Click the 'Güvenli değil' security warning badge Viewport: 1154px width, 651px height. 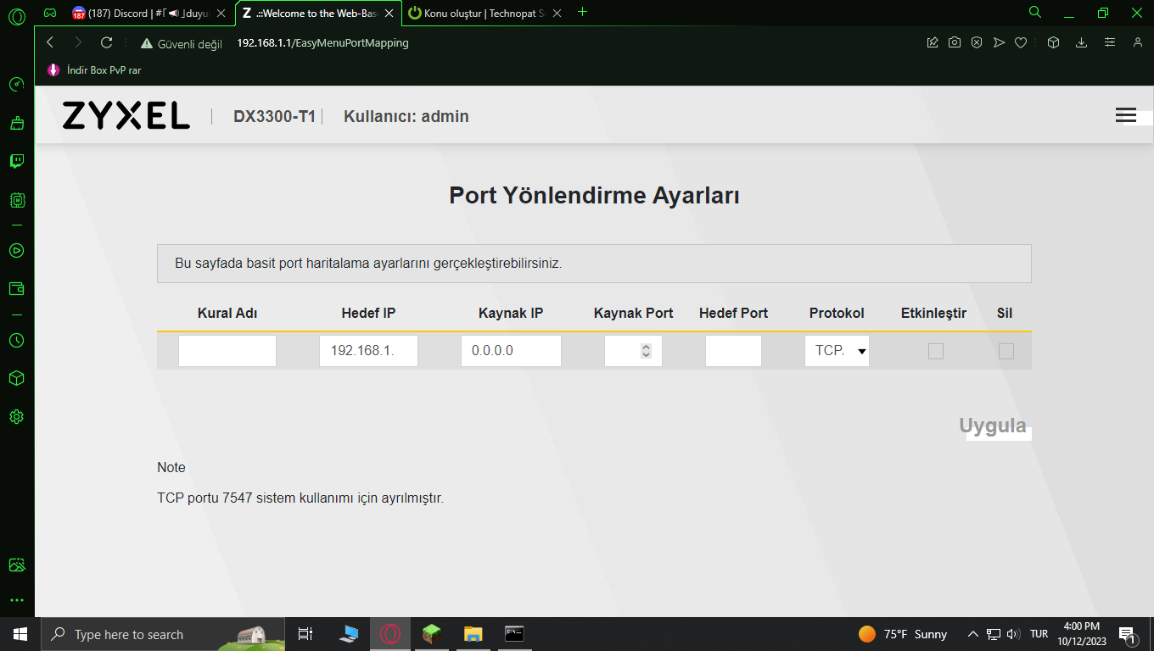[x=182, y=43]
